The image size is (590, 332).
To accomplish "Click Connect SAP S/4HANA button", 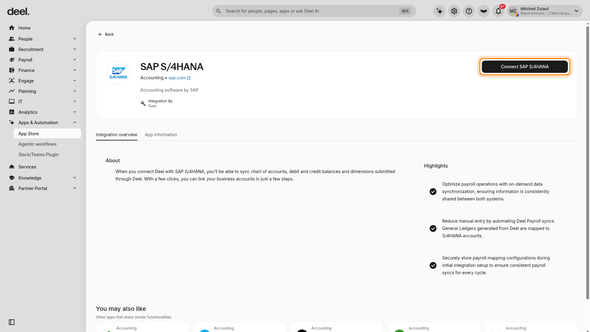I will [525, 67].
